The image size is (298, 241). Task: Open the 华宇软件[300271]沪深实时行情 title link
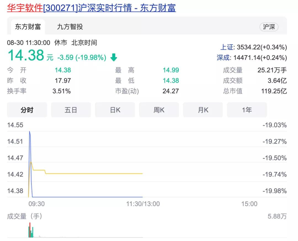coord(91,8)
